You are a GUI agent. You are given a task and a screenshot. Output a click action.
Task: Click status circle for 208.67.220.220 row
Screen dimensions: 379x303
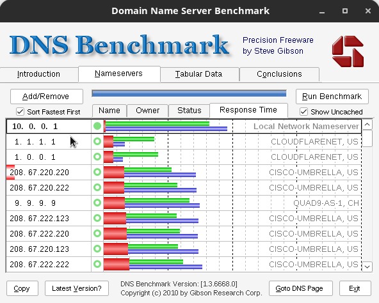point(97,172)
